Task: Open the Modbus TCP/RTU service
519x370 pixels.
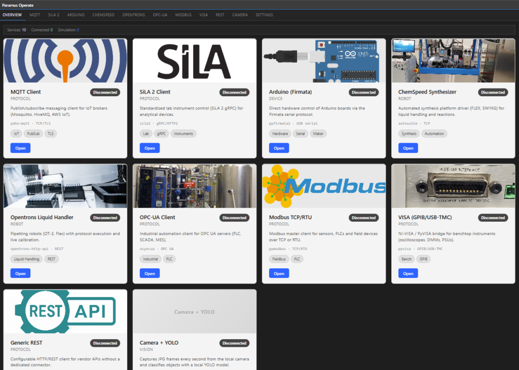Action: tap(279, 273)
